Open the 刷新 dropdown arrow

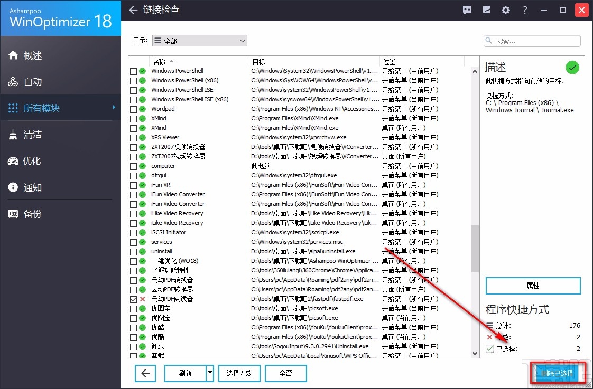tap(210, 373)
